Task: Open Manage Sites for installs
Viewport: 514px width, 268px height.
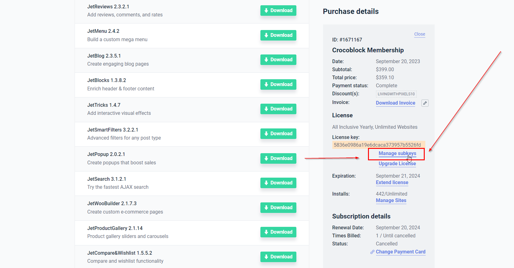Action: [x=391, y=201]
